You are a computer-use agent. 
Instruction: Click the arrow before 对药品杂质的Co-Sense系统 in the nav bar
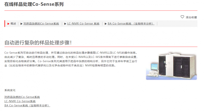pyautogui.click(x=22, y=24)
